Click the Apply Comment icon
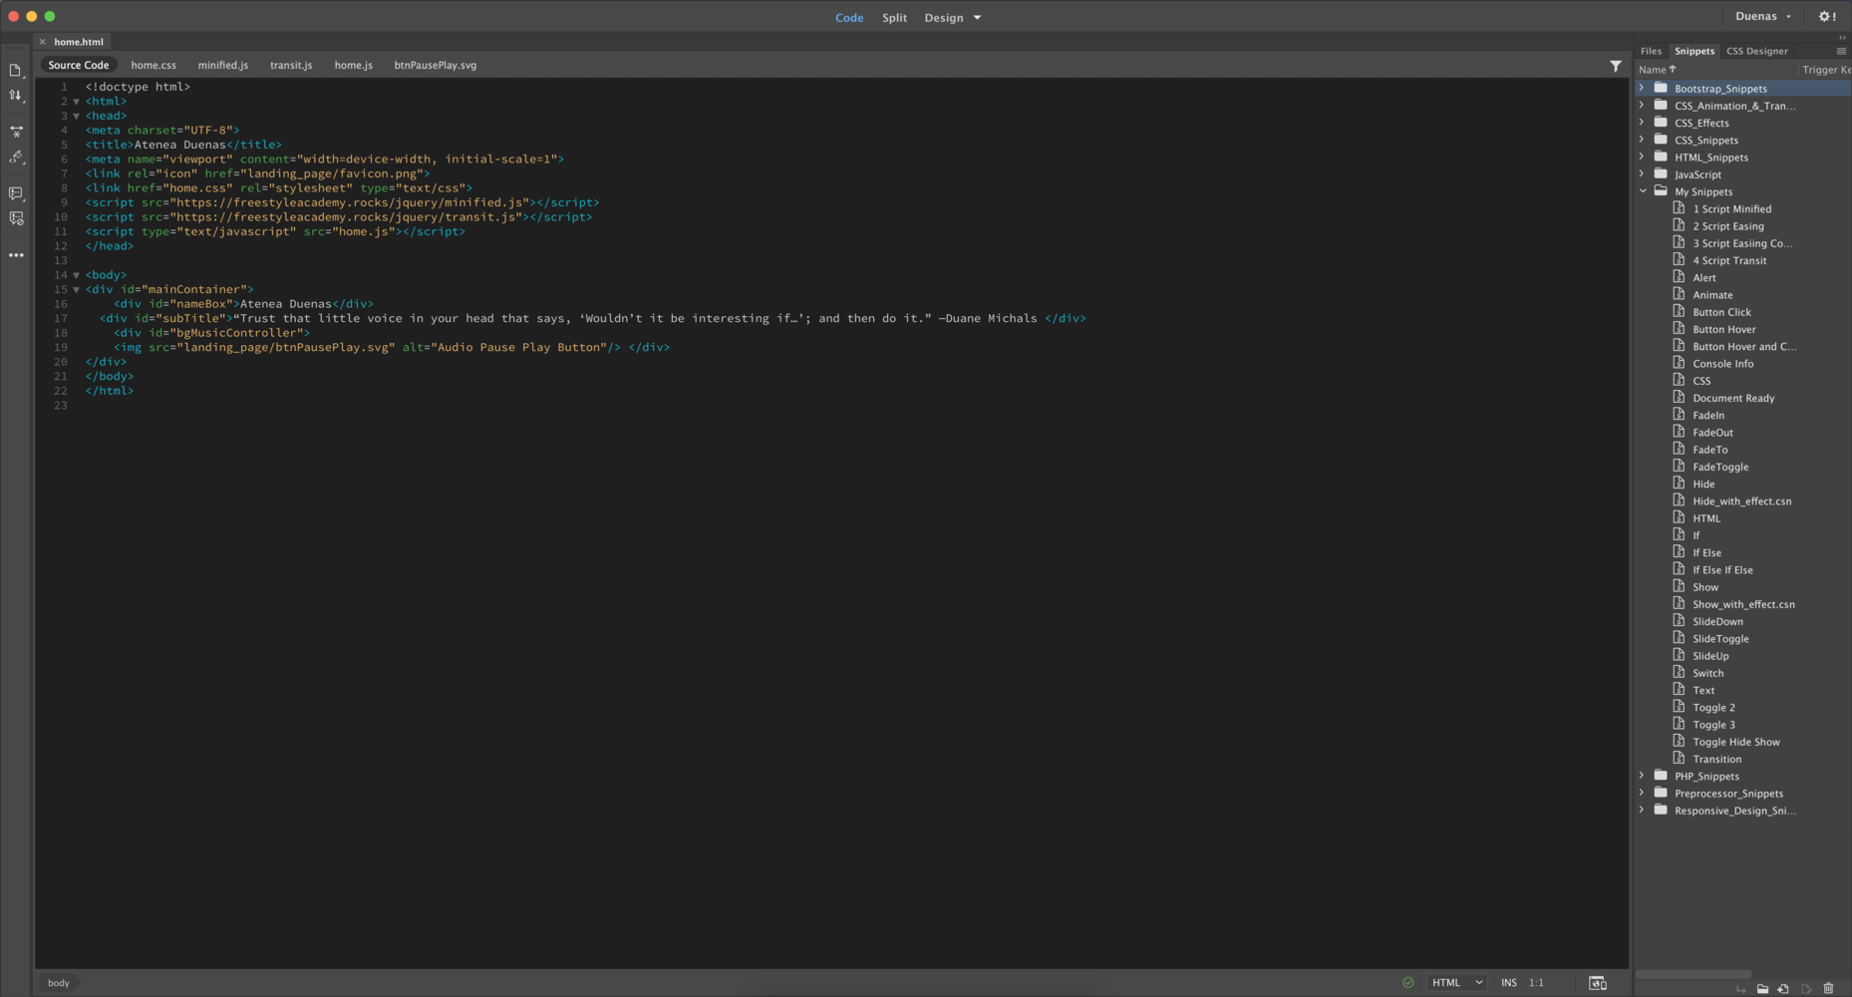 16,193
